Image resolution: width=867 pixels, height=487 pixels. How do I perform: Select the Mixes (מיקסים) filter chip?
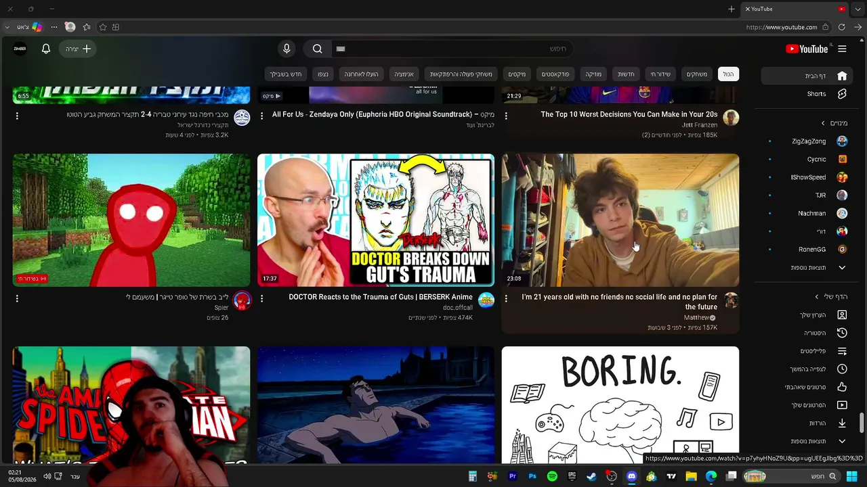pos(517,74)
